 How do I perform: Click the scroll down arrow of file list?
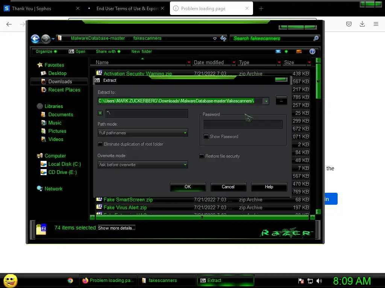(318, 211)
